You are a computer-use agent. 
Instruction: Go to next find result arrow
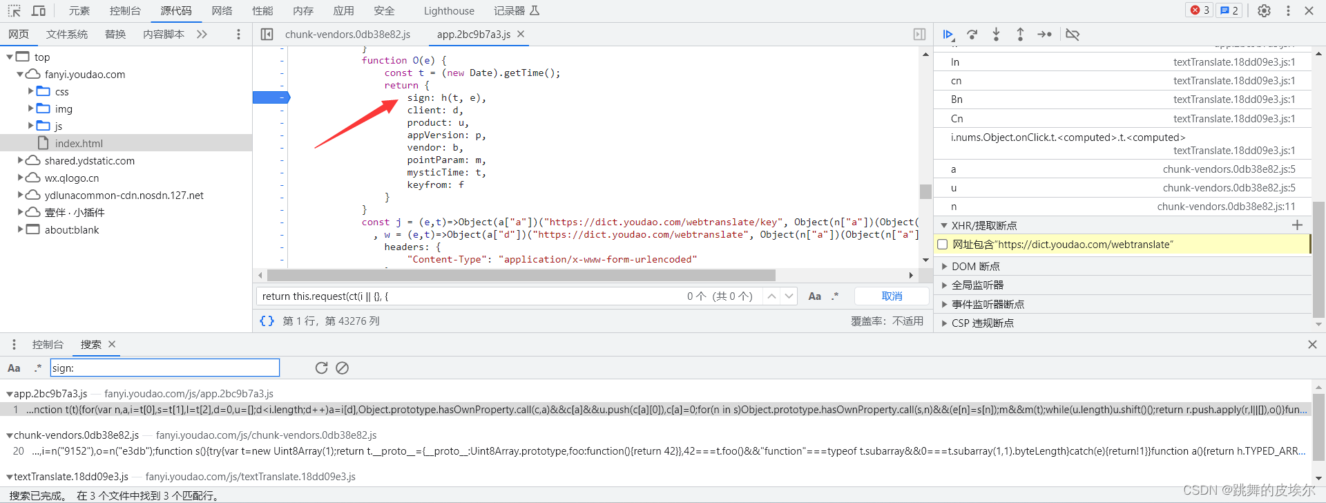click(x=789, y=296)
